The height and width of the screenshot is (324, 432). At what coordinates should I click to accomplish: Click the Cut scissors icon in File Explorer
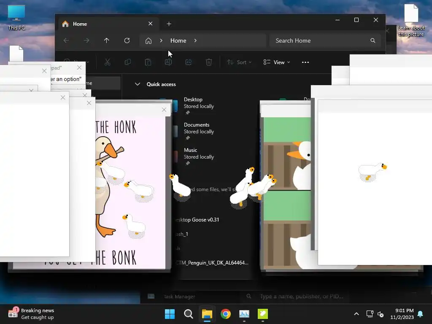coord(108,62)
